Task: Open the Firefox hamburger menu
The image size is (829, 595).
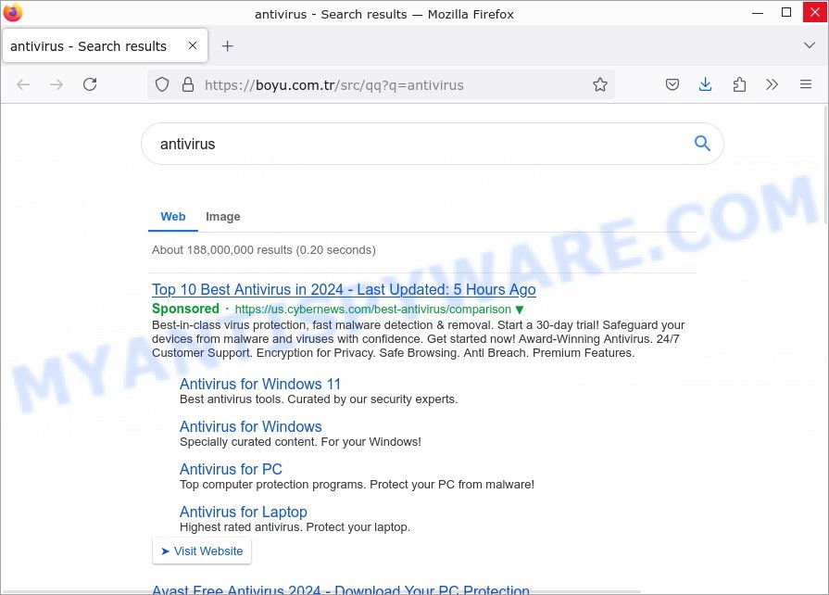Action: click(x=805, y=84)
